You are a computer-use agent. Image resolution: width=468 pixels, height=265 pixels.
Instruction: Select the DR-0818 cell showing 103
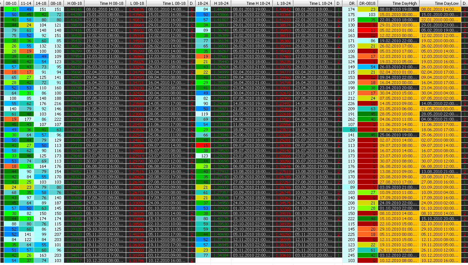click(x=367, y=14)
